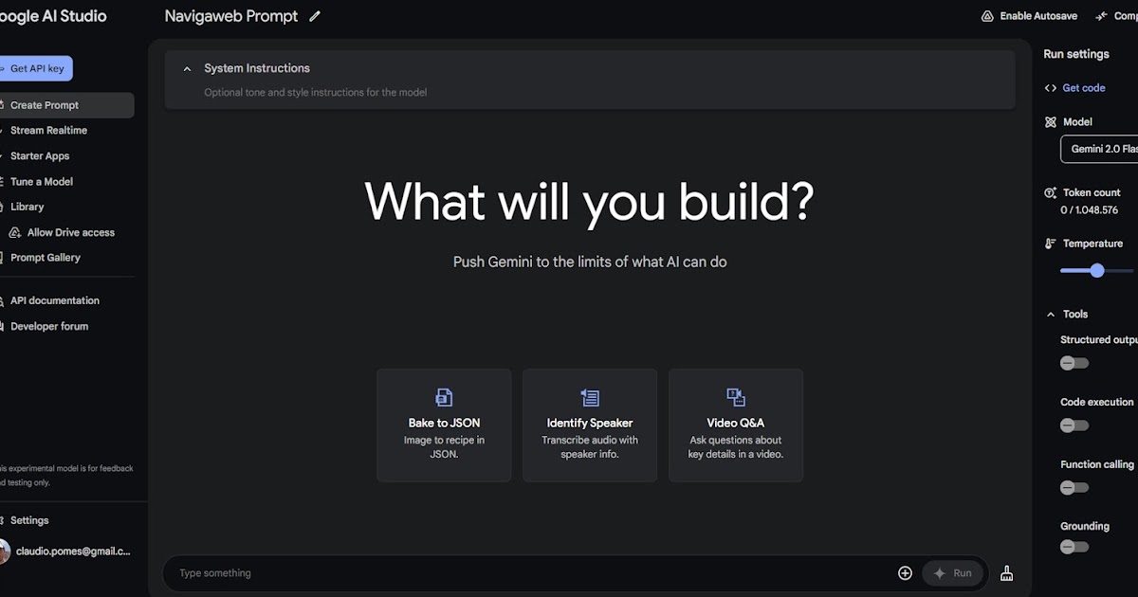Adjust the Temperature slider handle
The height and width of the screenshot is (597, 1138).
click(x=1097, y=270)
